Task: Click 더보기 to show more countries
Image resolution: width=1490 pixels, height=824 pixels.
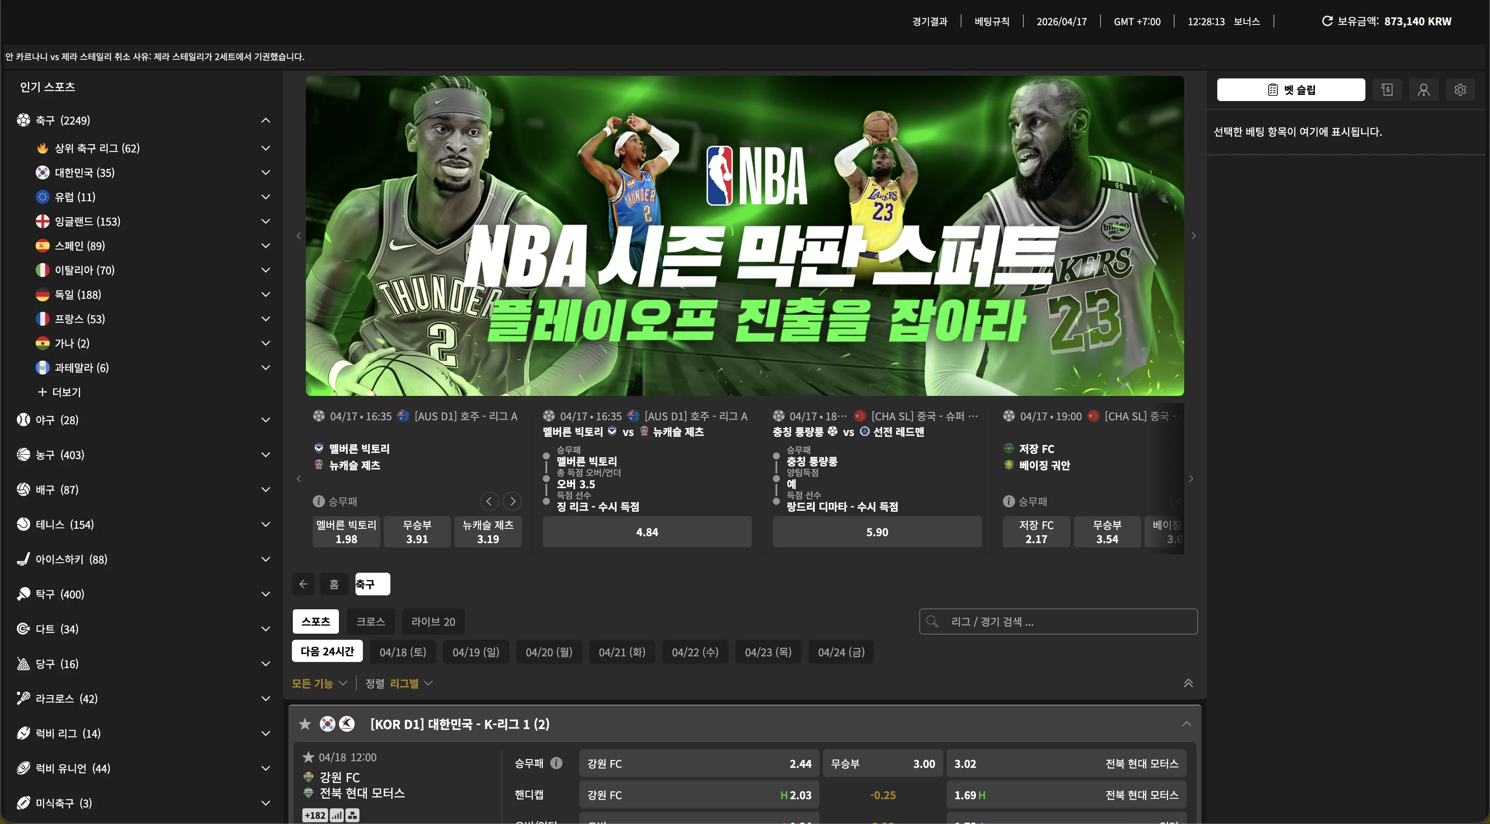Action: (60, 392)
